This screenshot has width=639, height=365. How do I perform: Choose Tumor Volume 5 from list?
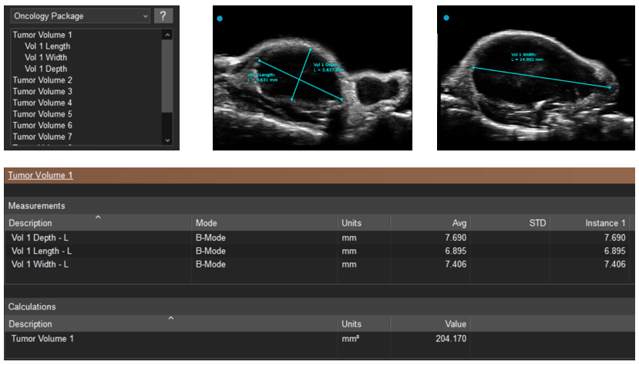tap(42, 114)
